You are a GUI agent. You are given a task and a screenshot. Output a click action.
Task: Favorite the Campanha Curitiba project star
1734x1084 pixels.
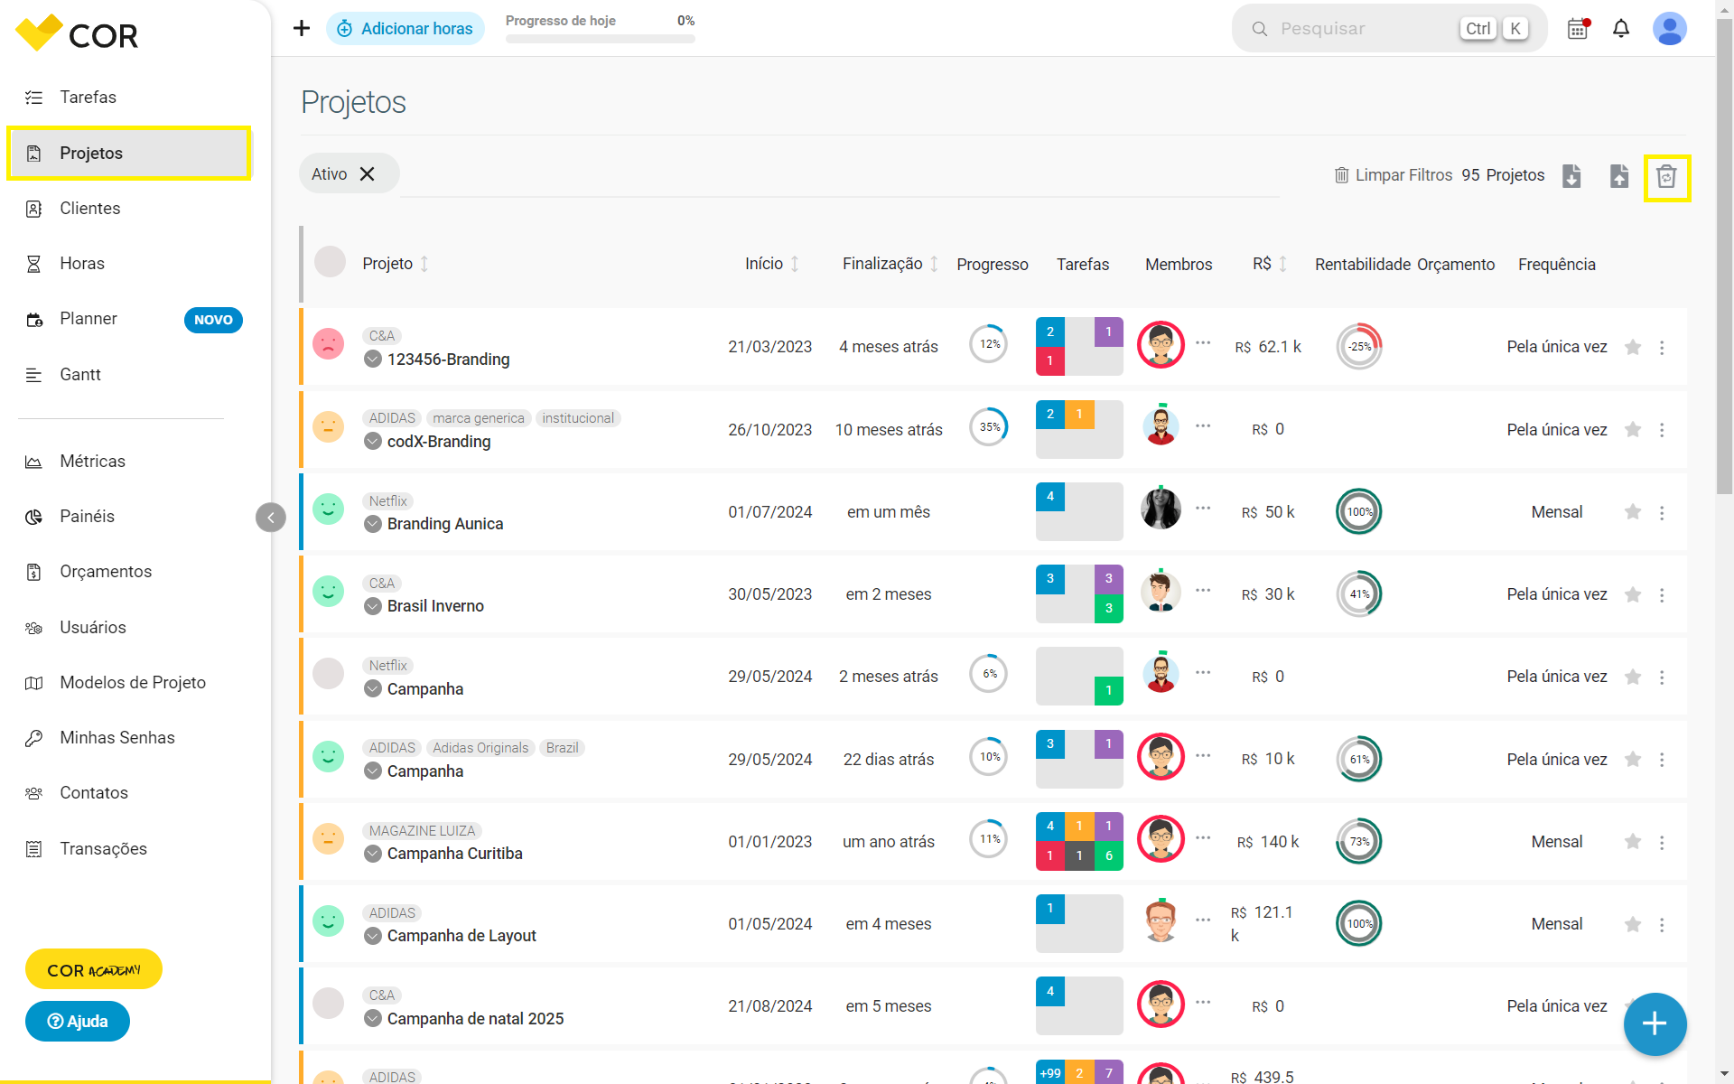1633,842
